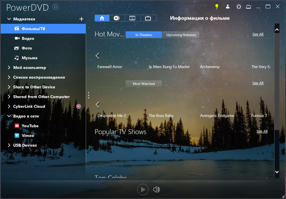Select the Музыка library item
Screen dimensions: 286x199
click(29, 58)
